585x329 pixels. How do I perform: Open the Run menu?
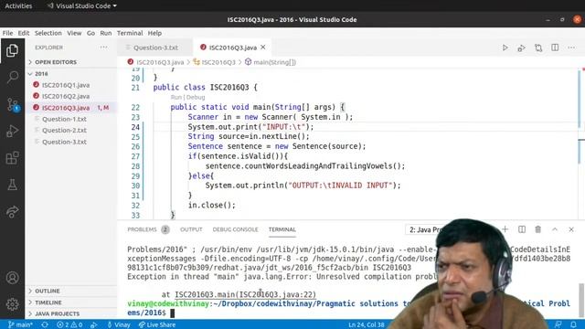coord(106,33)
